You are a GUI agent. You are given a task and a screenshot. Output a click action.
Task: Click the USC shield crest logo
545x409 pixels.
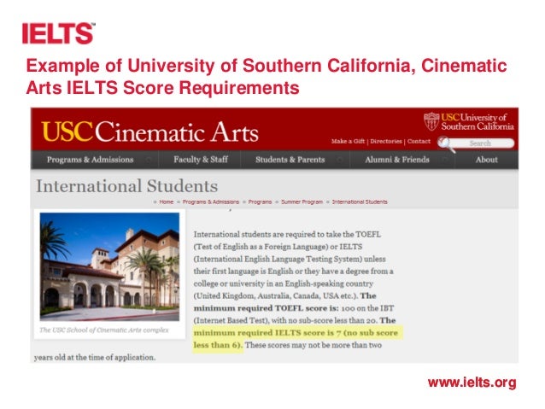click(x=431, y=121)
